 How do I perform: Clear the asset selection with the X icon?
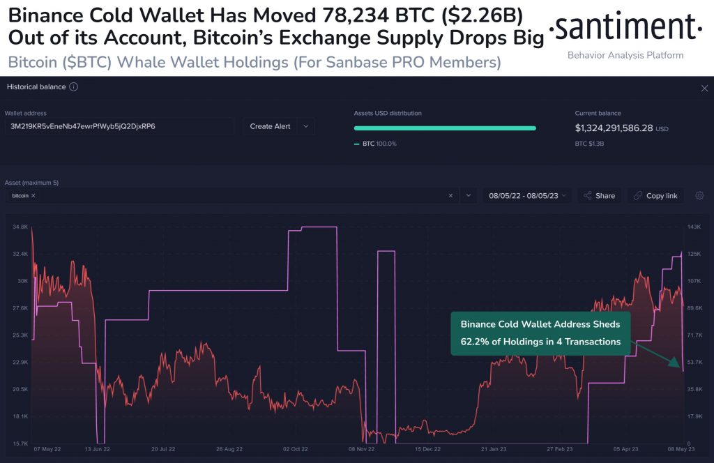[x=450, y=196]
